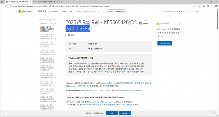The width and height of the screenshot is (219, 117).
Task: Open the Windows 릴리스 상태 대시보드 link
Action: [x=95, y=90]
